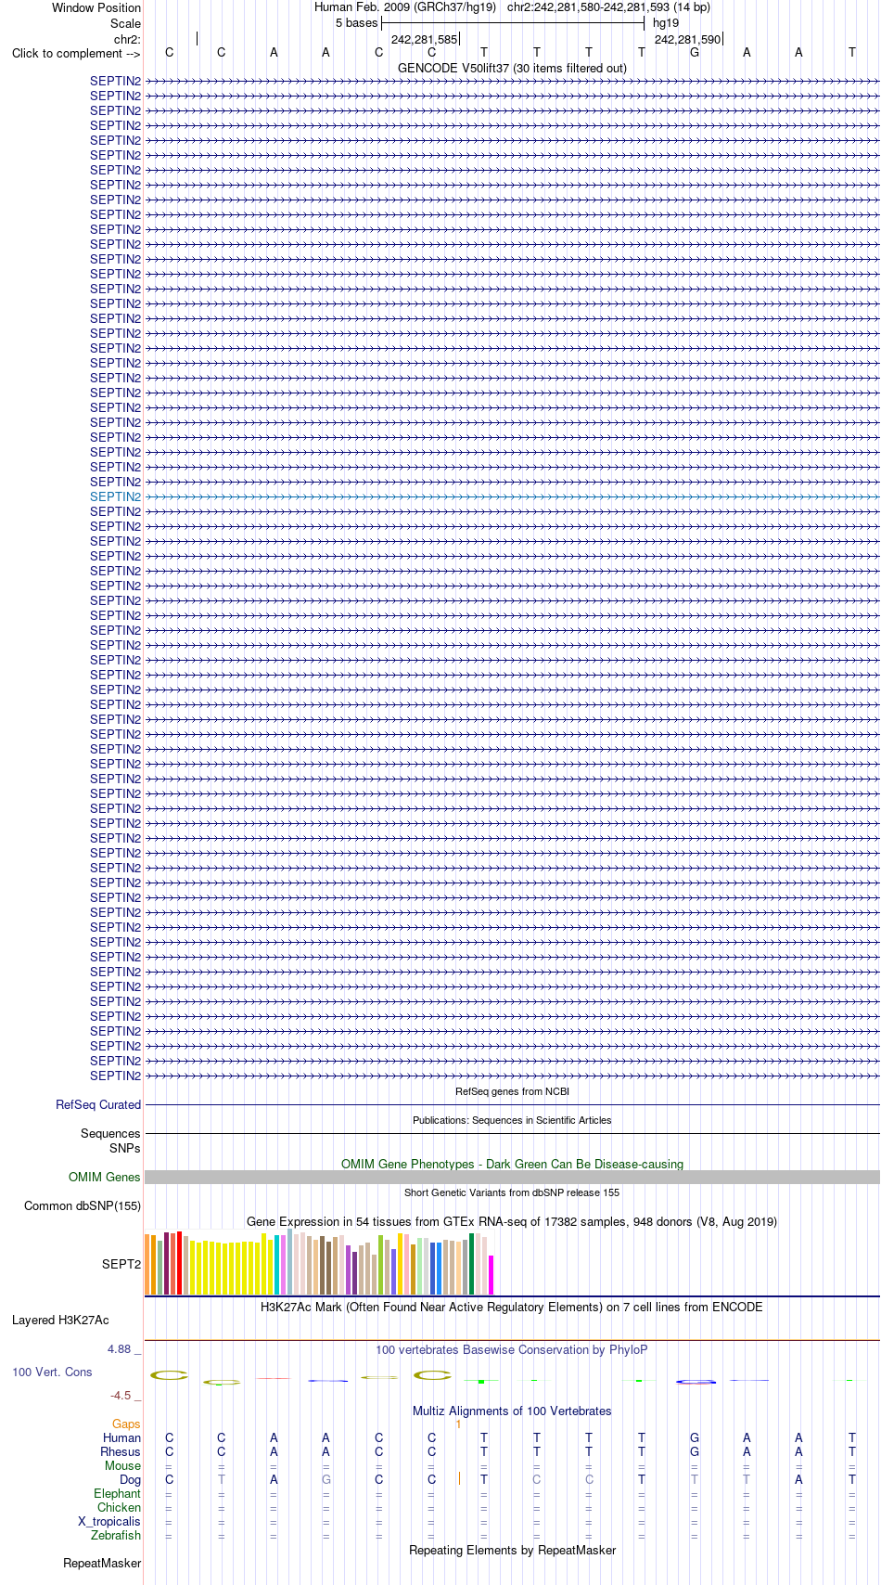Click the X_tropicalis alignment row label
Viewport: 881px width, 1585px height.
pyautogui.click(x=109, y=1521)
